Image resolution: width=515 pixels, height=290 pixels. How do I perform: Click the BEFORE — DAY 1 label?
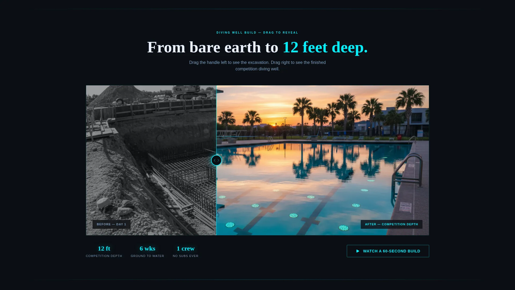[x=111, y=224]
